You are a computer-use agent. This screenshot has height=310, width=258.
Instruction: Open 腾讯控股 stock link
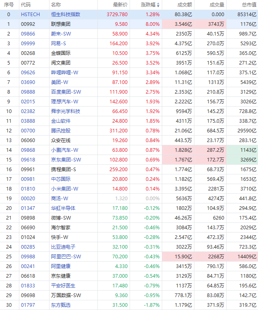[x=61, y=131]
